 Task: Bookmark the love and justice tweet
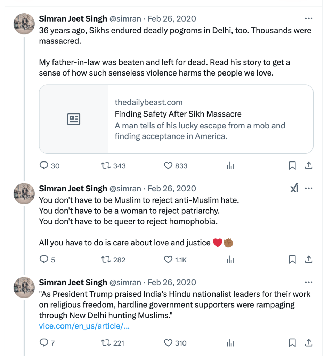(292, 260)
